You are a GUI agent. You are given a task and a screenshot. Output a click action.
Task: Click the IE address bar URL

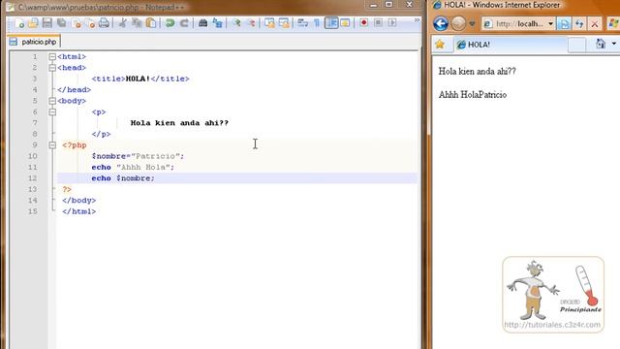click(519, 24)
